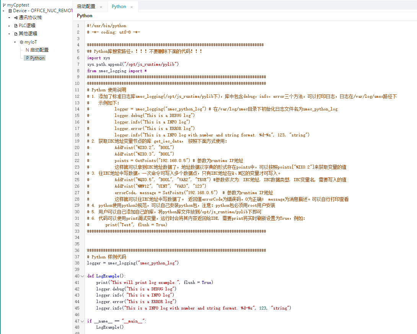The height and width of the screenshot is (334, 417).
Task: Select the myCpptest project root
Action: pos(18,5)
